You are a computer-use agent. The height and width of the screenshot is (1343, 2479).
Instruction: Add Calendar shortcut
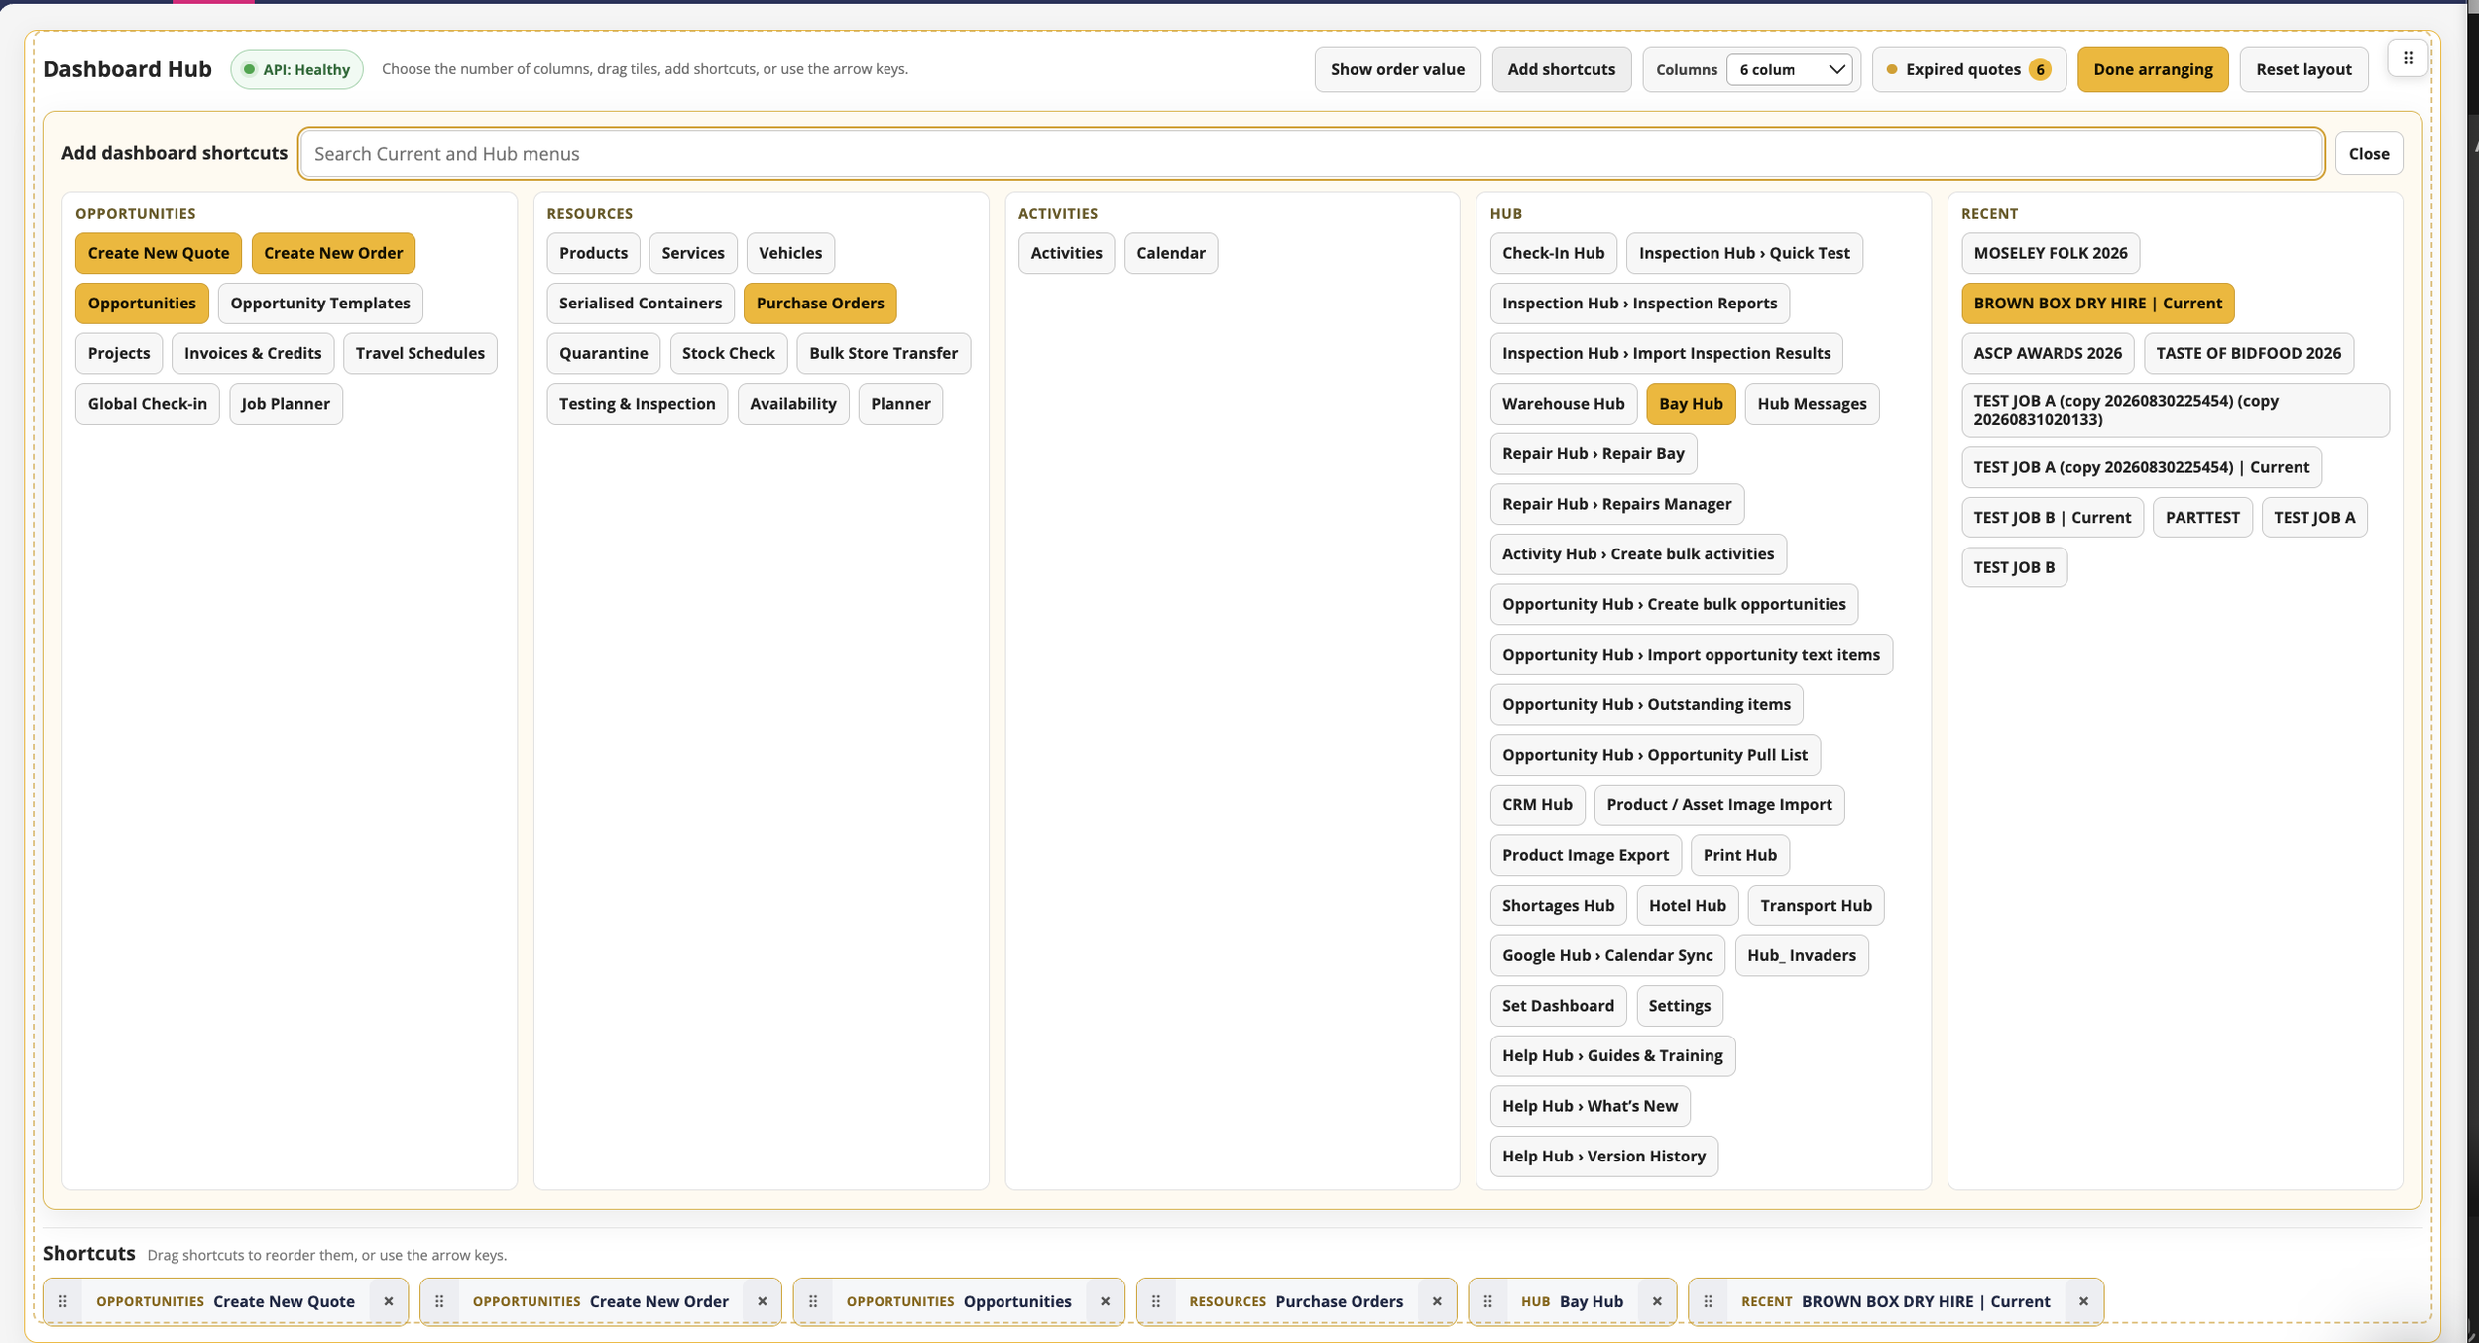coord(1171,253)
